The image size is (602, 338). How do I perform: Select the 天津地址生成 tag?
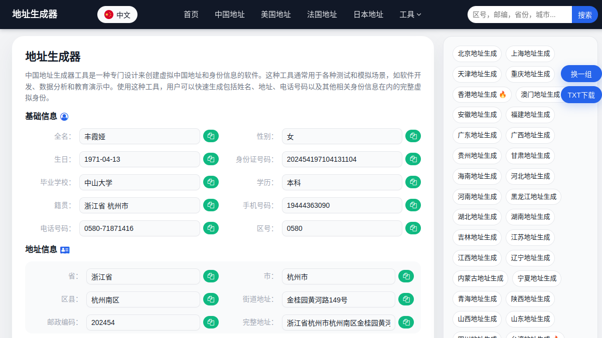coord(477,74)
